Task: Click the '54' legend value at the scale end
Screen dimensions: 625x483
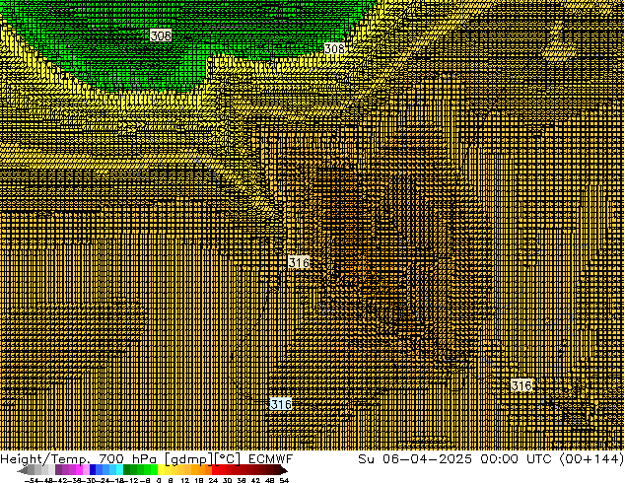Action: [284, 480]
